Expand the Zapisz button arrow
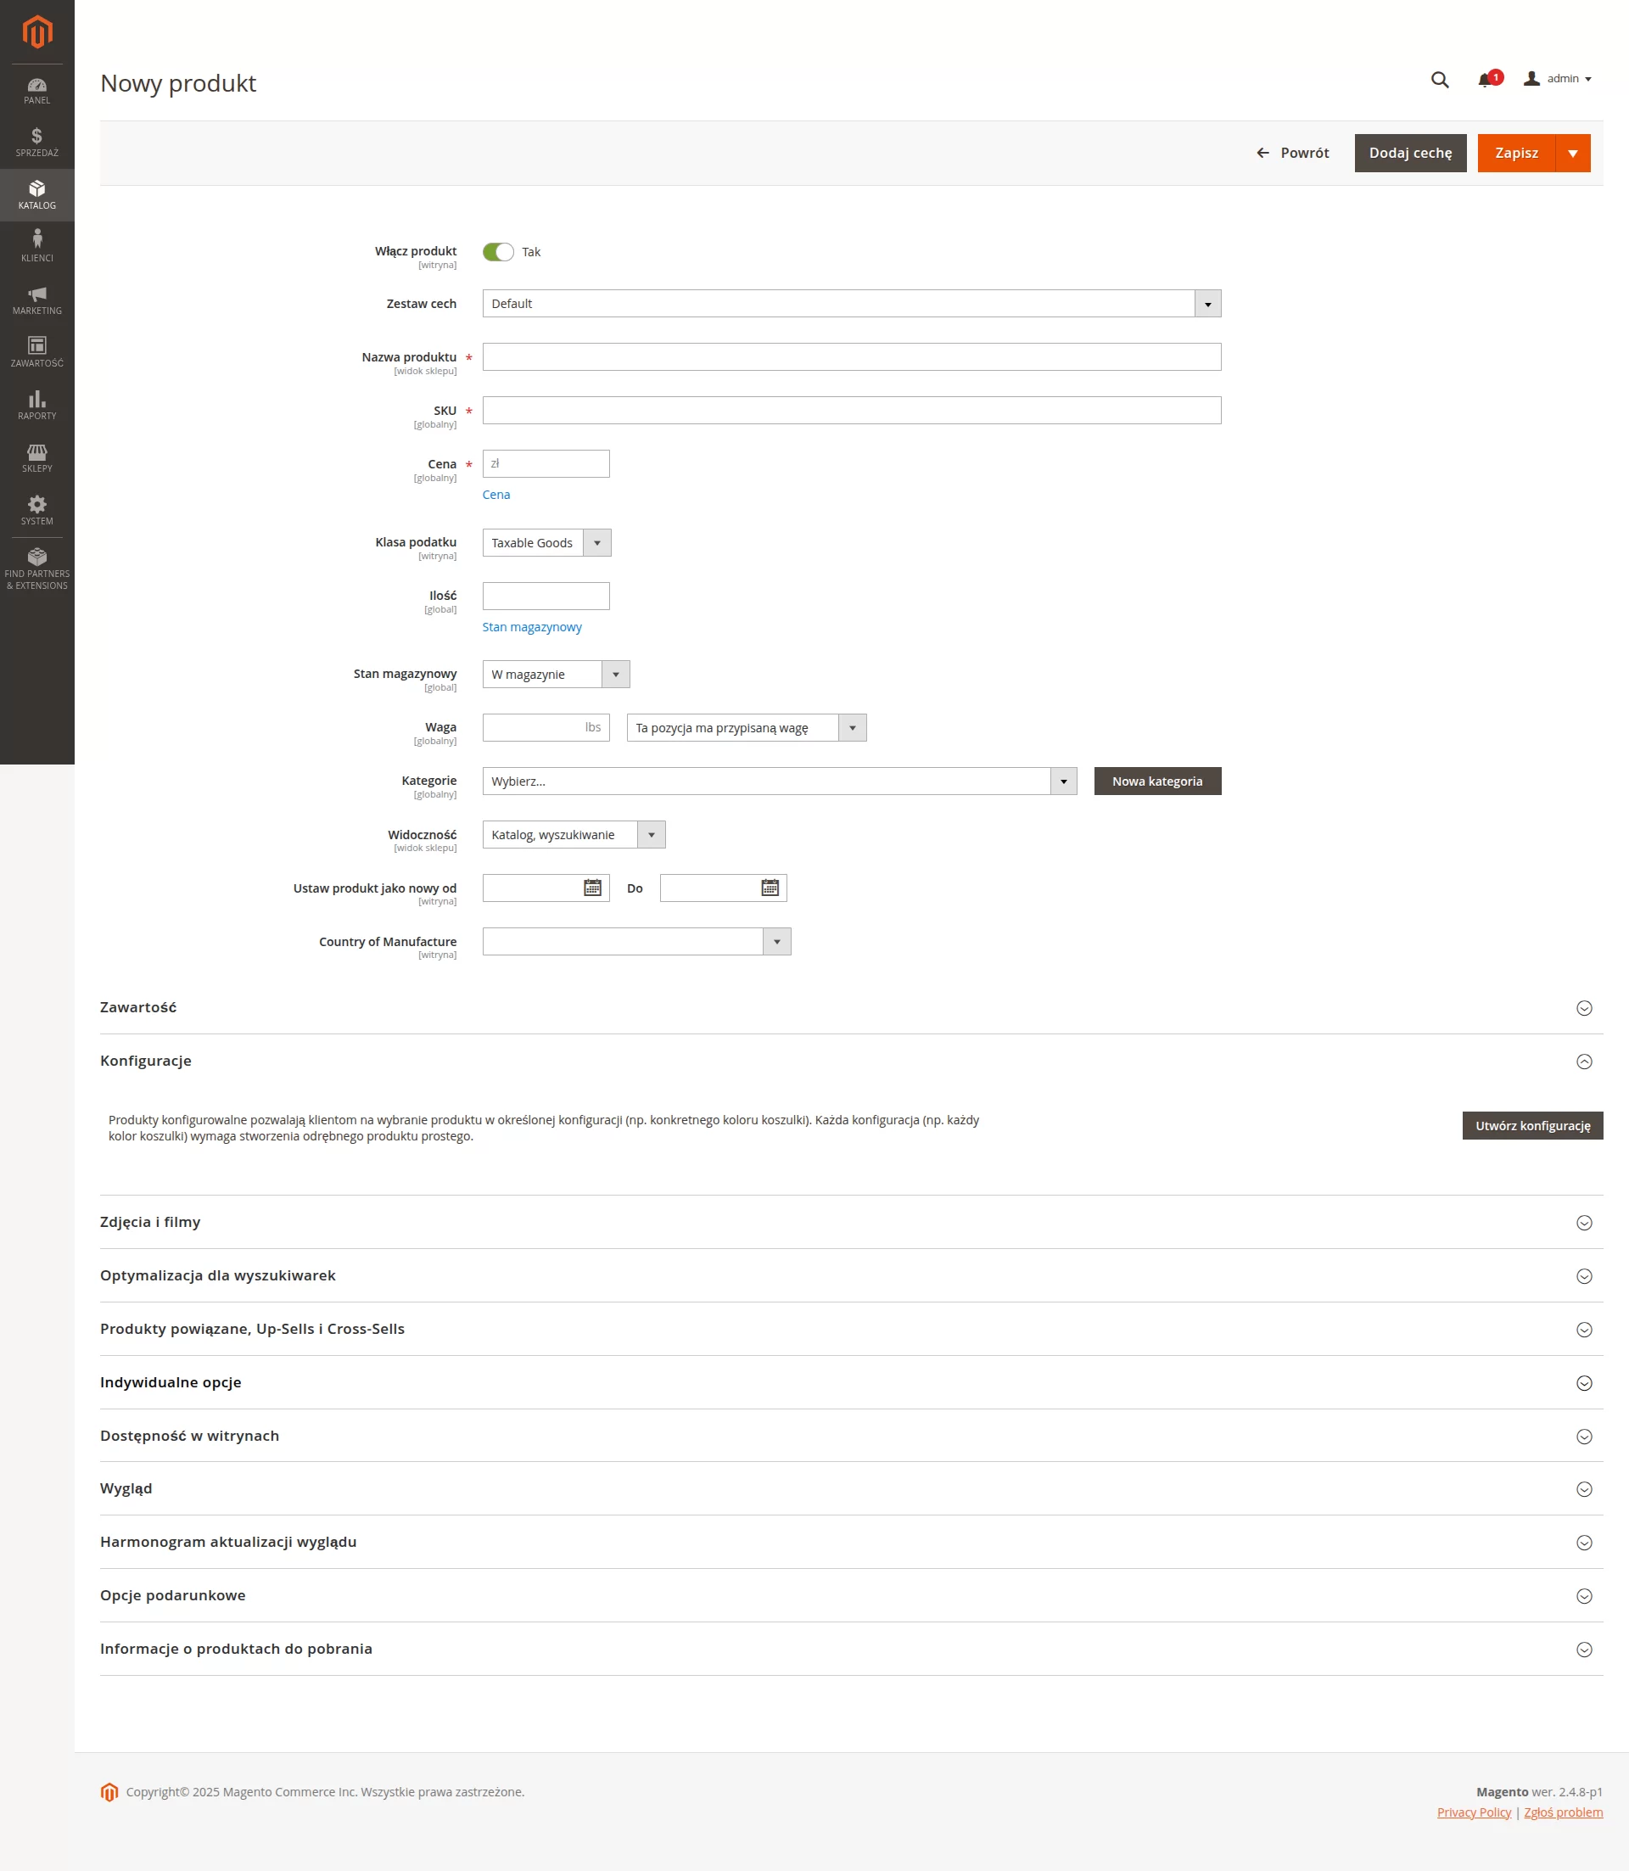 [x=1573, y=153]
